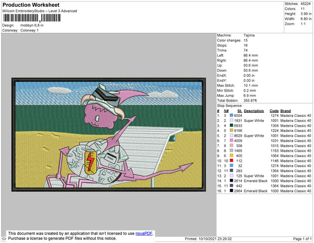Click code '1015' in stop 7
Screen dimensions: 314x243
275,146
